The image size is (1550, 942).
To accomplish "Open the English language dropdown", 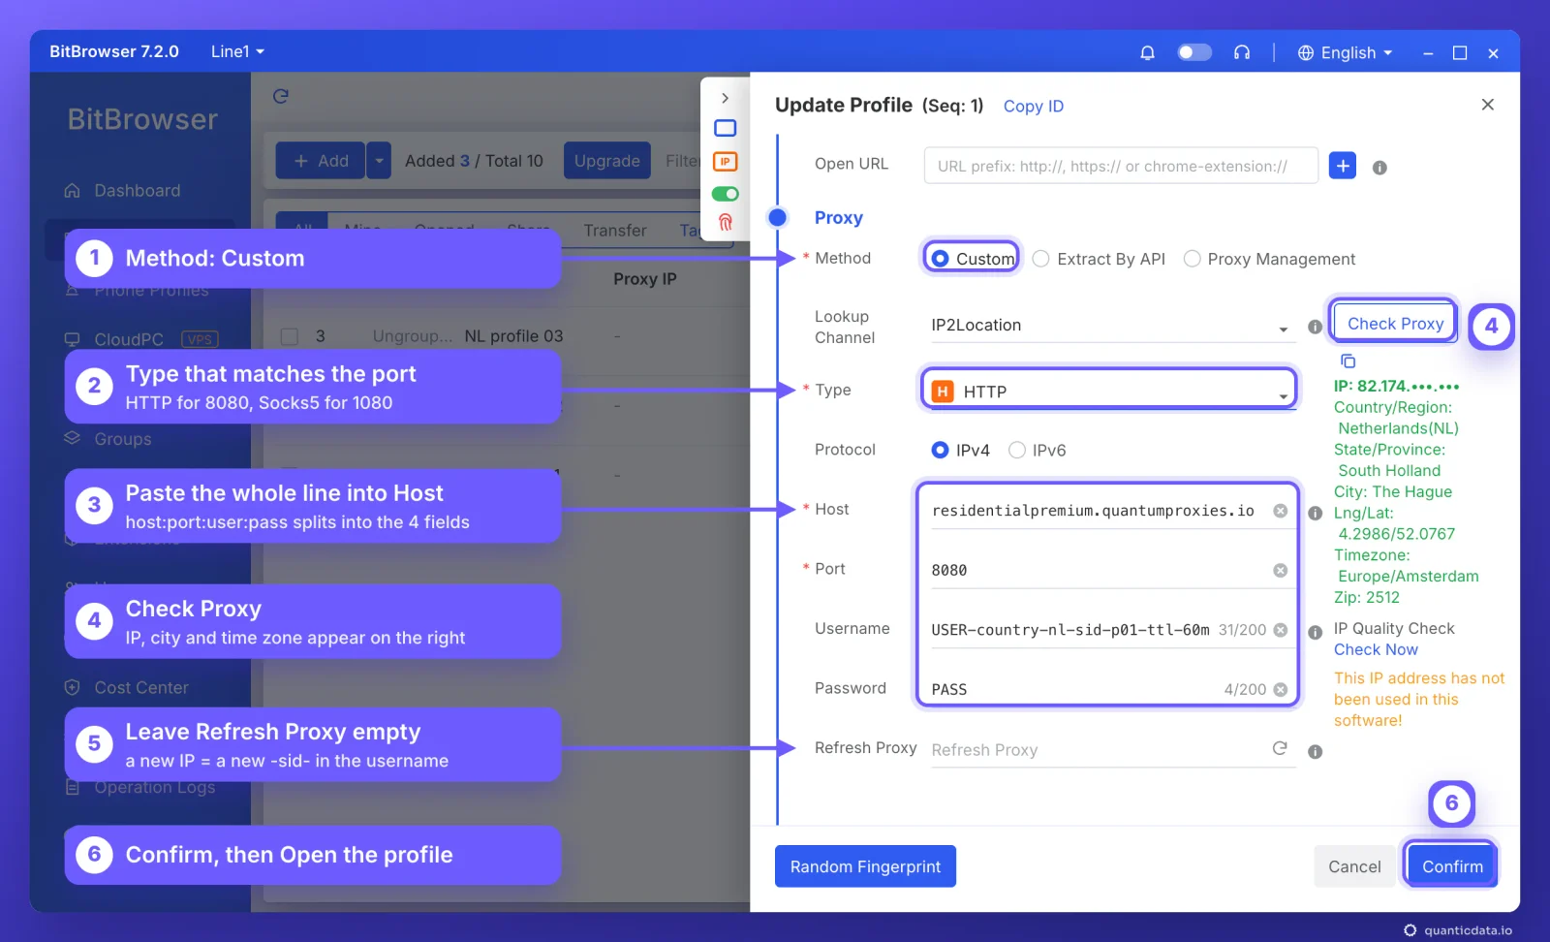I will point(1346,52).
